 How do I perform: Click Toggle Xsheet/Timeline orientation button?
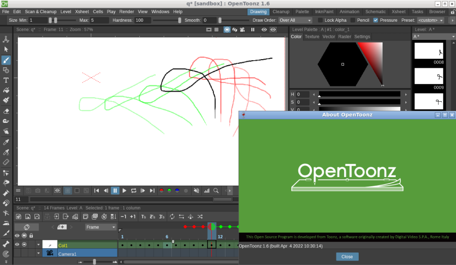point(27,227)
